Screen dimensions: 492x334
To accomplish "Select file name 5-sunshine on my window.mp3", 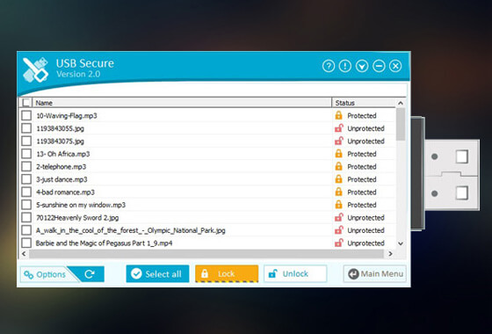I will click(x=81, y=205).
